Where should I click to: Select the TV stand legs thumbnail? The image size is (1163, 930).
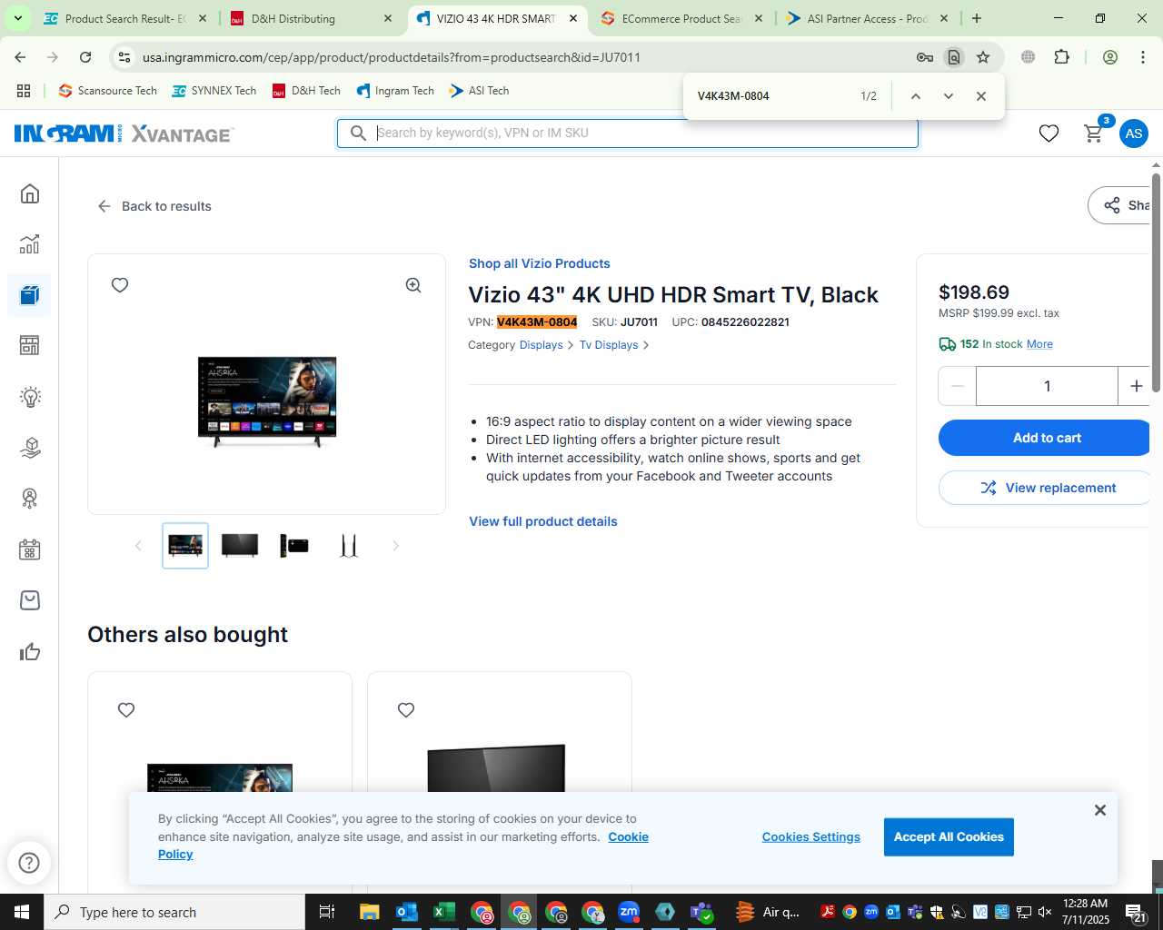[349, 546]
